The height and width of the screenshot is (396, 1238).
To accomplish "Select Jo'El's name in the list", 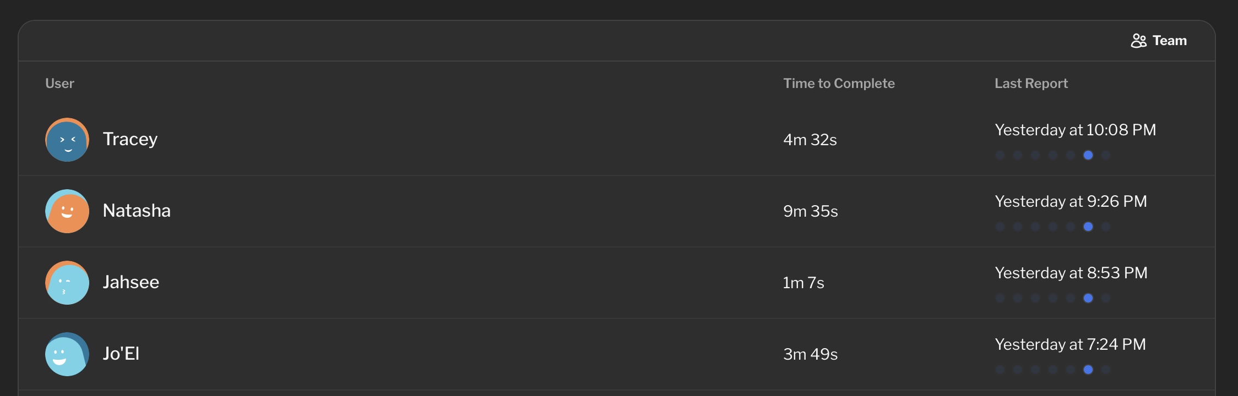I will 121,354.
